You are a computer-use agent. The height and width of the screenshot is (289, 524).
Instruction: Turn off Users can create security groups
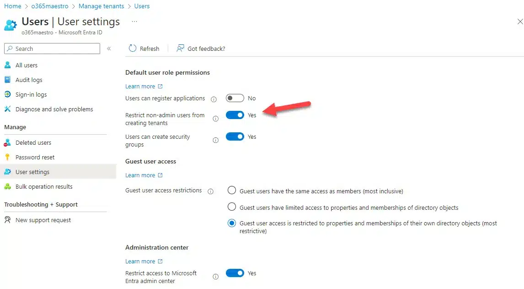point(235,137)
